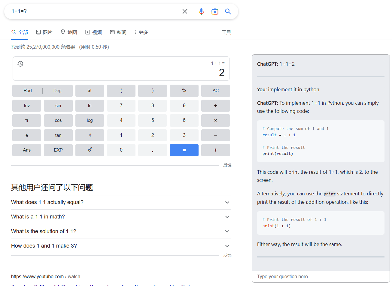Image resolution: width=392 pixels, height=286 pixels.
Task: Click the Ans key
Action: pyautogui.click(x=27, y=150)
